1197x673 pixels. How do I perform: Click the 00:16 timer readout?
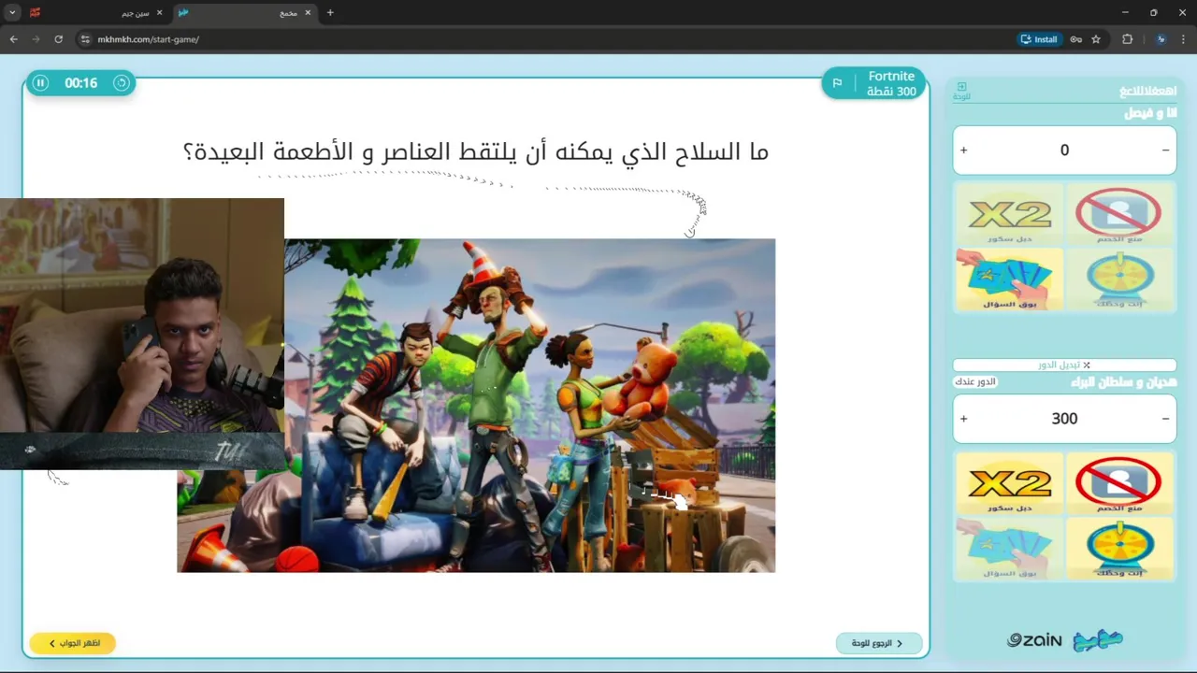tap(80, 83)
